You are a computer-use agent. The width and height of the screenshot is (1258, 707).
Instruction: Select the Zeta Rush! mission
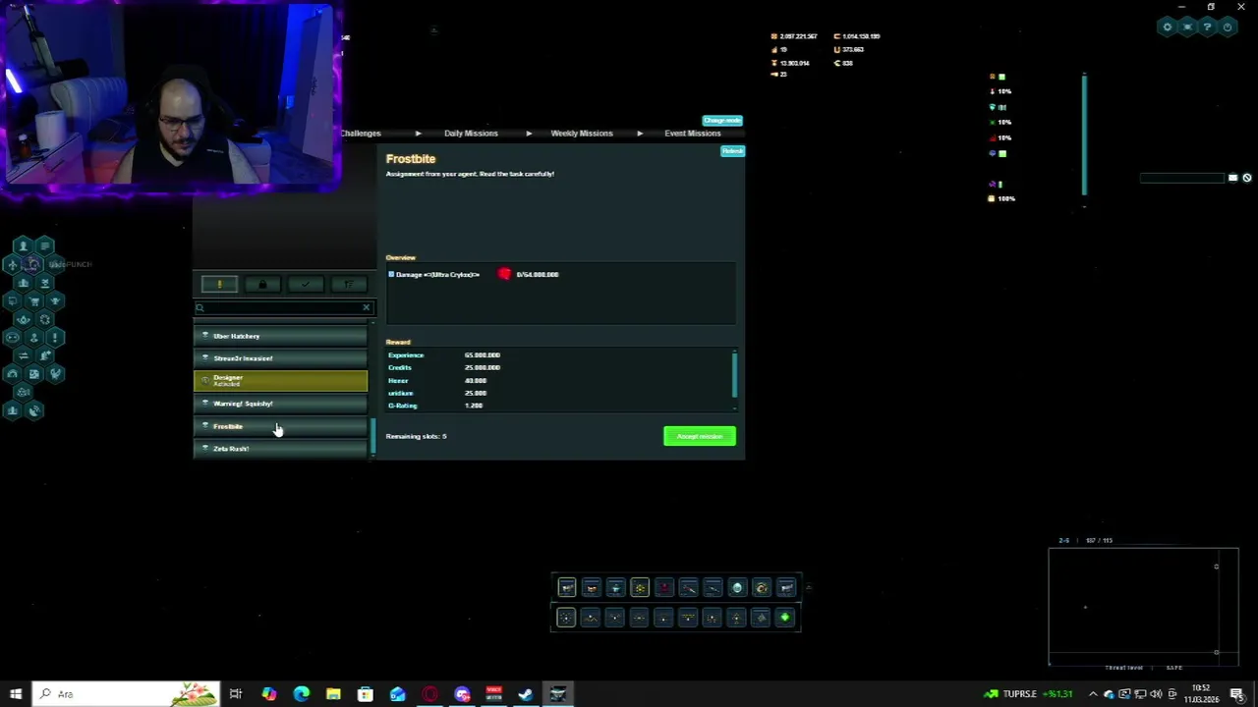pyautogui.click(x=280, y=449)
